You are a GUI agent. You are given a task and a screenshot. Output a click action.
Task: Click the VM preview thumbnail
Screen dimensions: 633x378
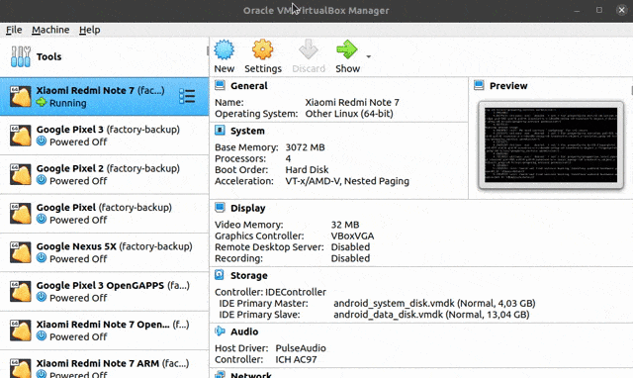click(x=551, y=145)
